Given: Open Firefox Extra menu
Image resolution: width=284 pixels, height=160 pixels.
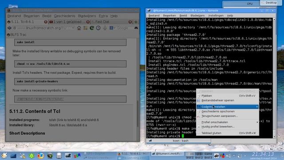Looking at the screenshot, I should [x=103, y=16].
